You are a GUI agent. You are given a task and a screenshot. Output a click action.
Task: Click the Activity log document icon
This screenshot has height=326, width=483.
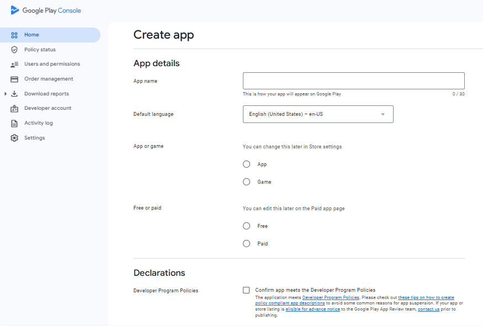(x=14, y=124)
